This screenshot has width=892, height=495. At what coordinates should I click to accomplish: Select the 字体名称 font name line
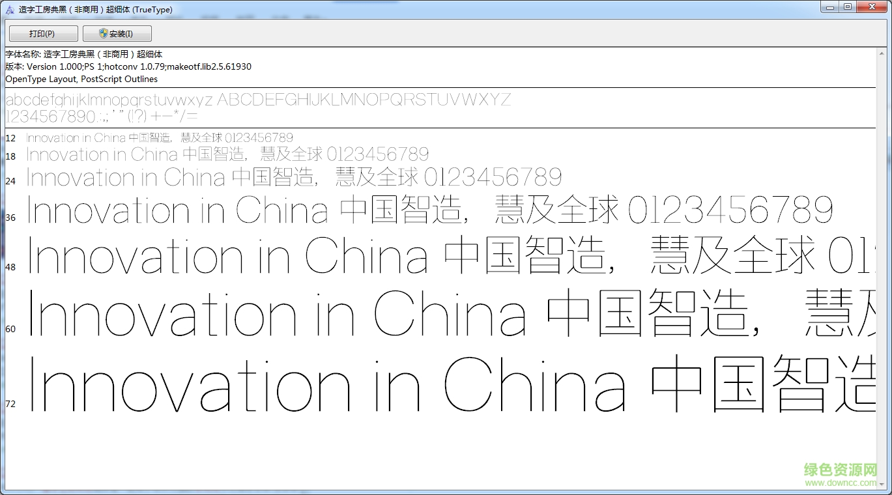[84, 55]
